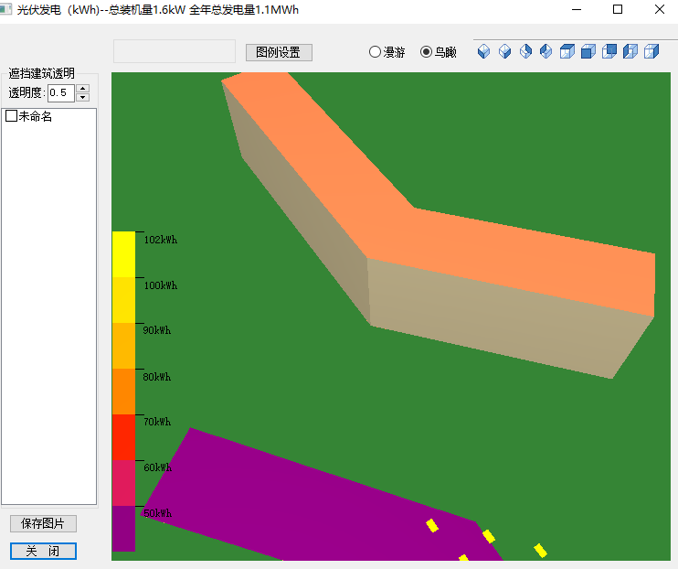Choose the seventh cube view icon in toolbar
Screen dimensions: 678x569
609,52
